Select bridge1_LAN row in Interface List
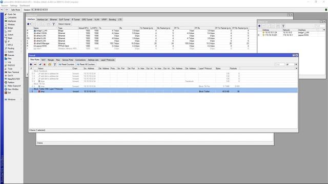The height and width of the screenshot is (184, 328). (x=141, y=31)
